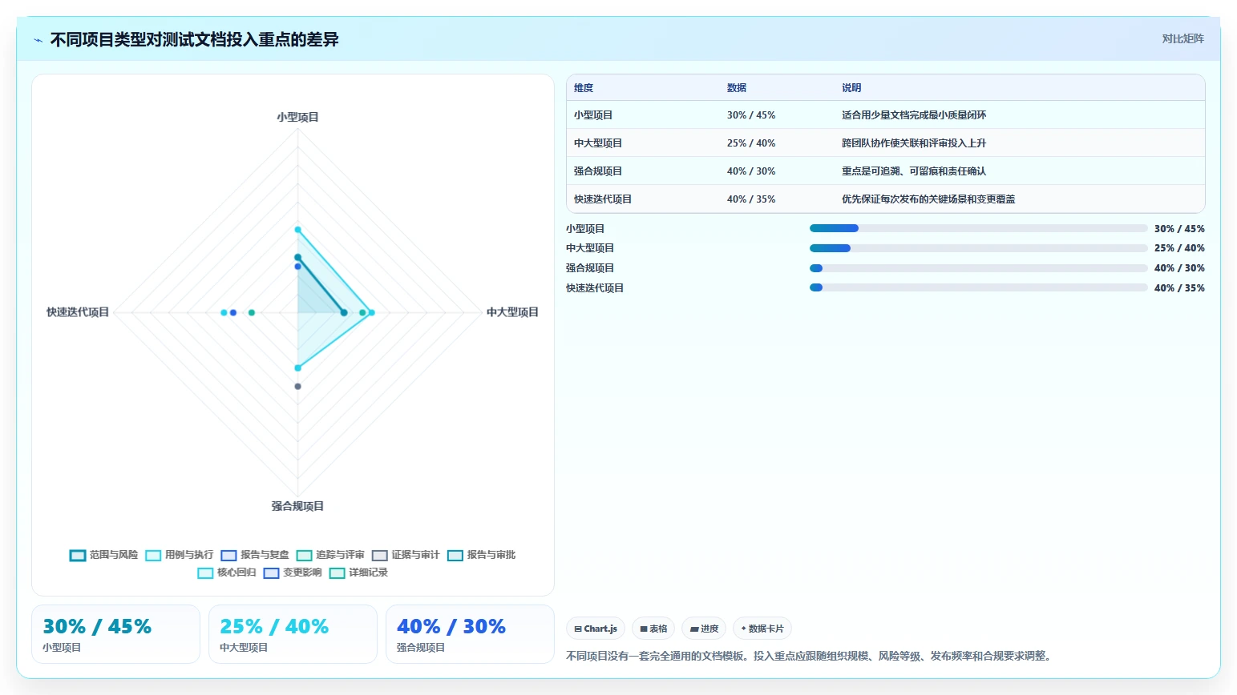Click the 快速迭代项目 radar axis label

(78, 312)
